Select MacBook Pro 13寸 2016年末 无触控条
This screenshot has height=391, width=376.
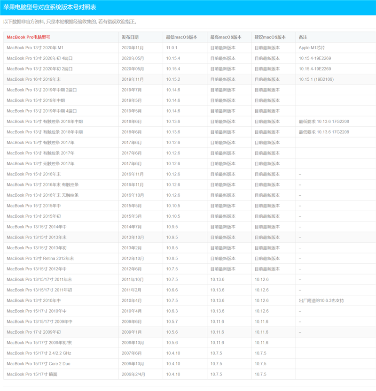coord(43,195)
